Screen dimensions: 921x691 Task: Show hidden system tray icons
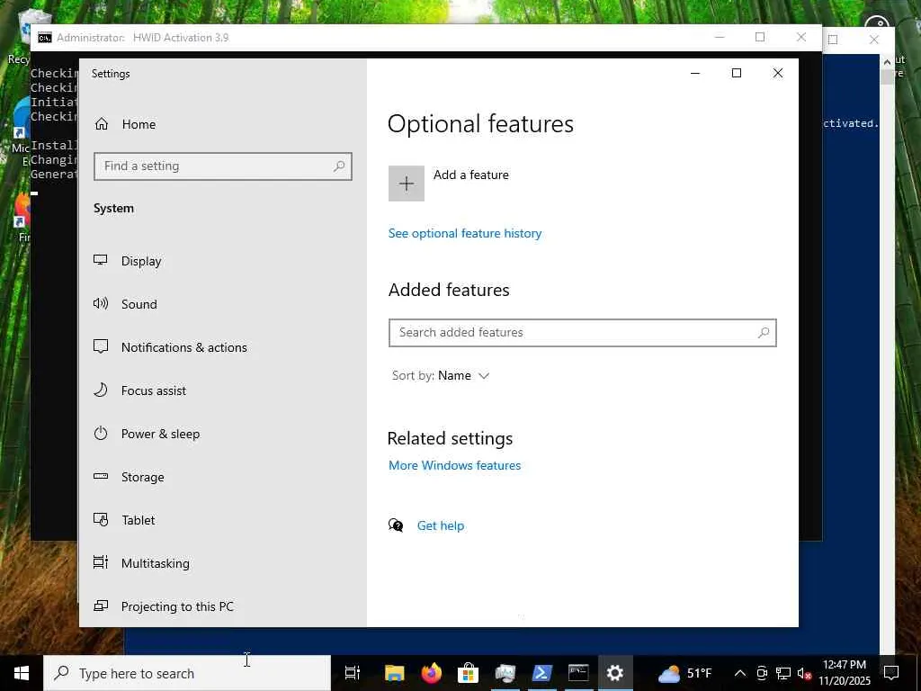tap(740, 673)
